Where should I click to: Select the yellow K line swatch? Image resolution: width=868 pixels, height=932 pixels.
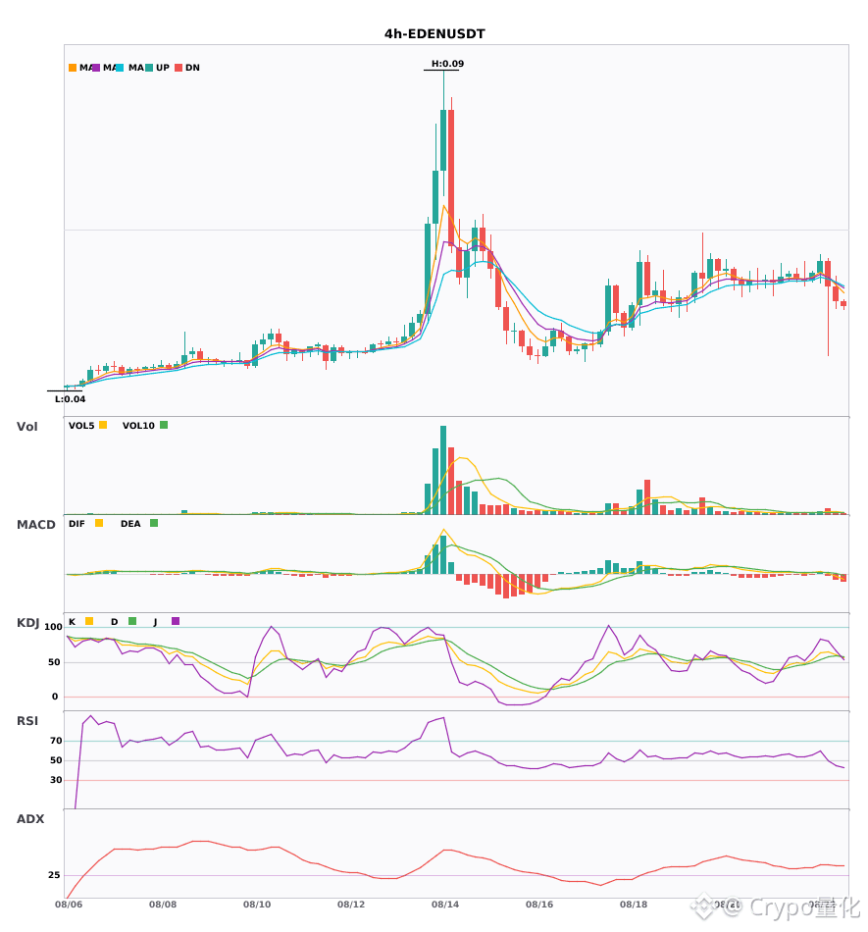89,621
